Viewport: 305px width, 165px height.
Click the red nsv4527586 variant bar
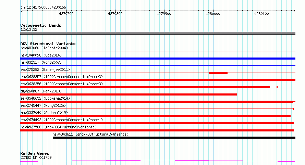[157, 130]
